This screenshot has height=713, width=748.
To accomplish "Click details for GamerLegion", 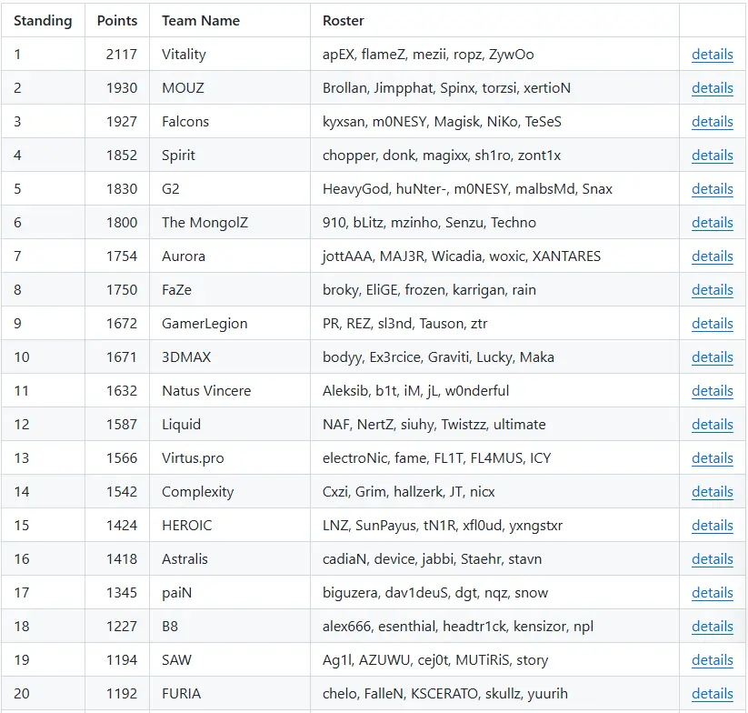I will point(712,324).
